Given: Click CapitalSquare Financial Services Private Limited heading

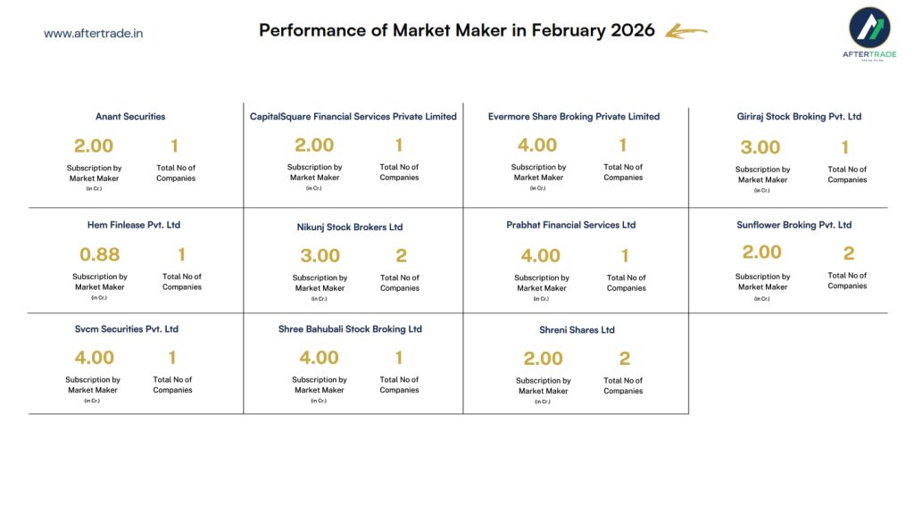Looking at the screenshot, I should (x=353, y=117).
